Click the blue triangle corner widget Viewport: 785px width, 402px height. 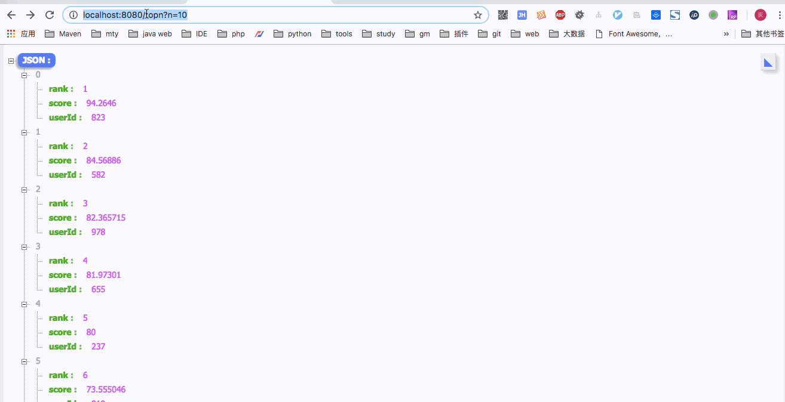[768, 62]
